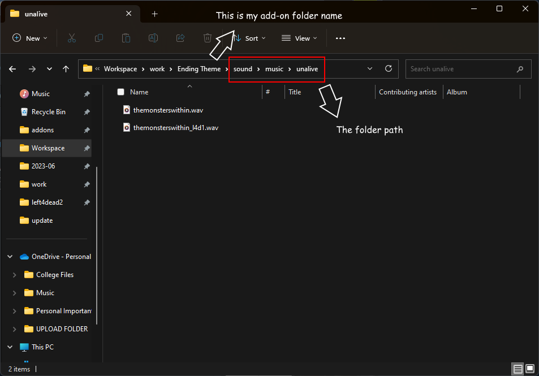Click the Cut scissors icon

pyautogui.click(x=71, y=38)
